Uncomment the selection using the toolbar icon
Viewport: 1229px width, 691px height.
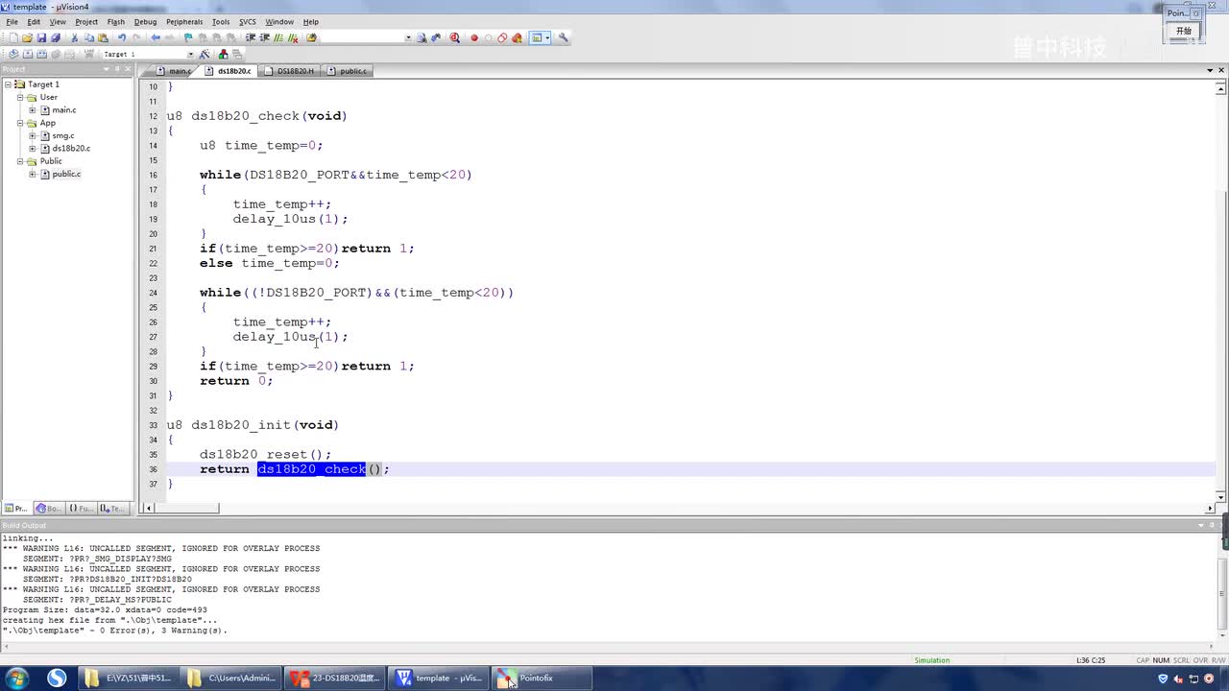[x=292, y=38]
